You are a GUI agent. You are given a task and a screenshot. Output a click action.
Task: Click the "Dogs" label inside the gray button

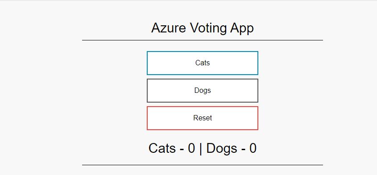pyautogui.click(x=203, y=91)
